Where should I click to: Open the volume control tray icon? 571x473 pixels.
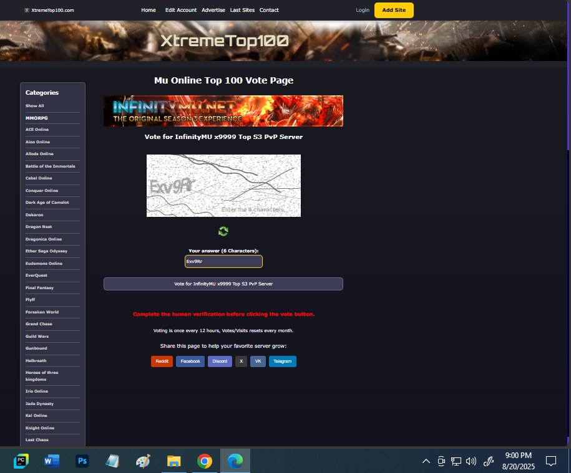point(471,461)
